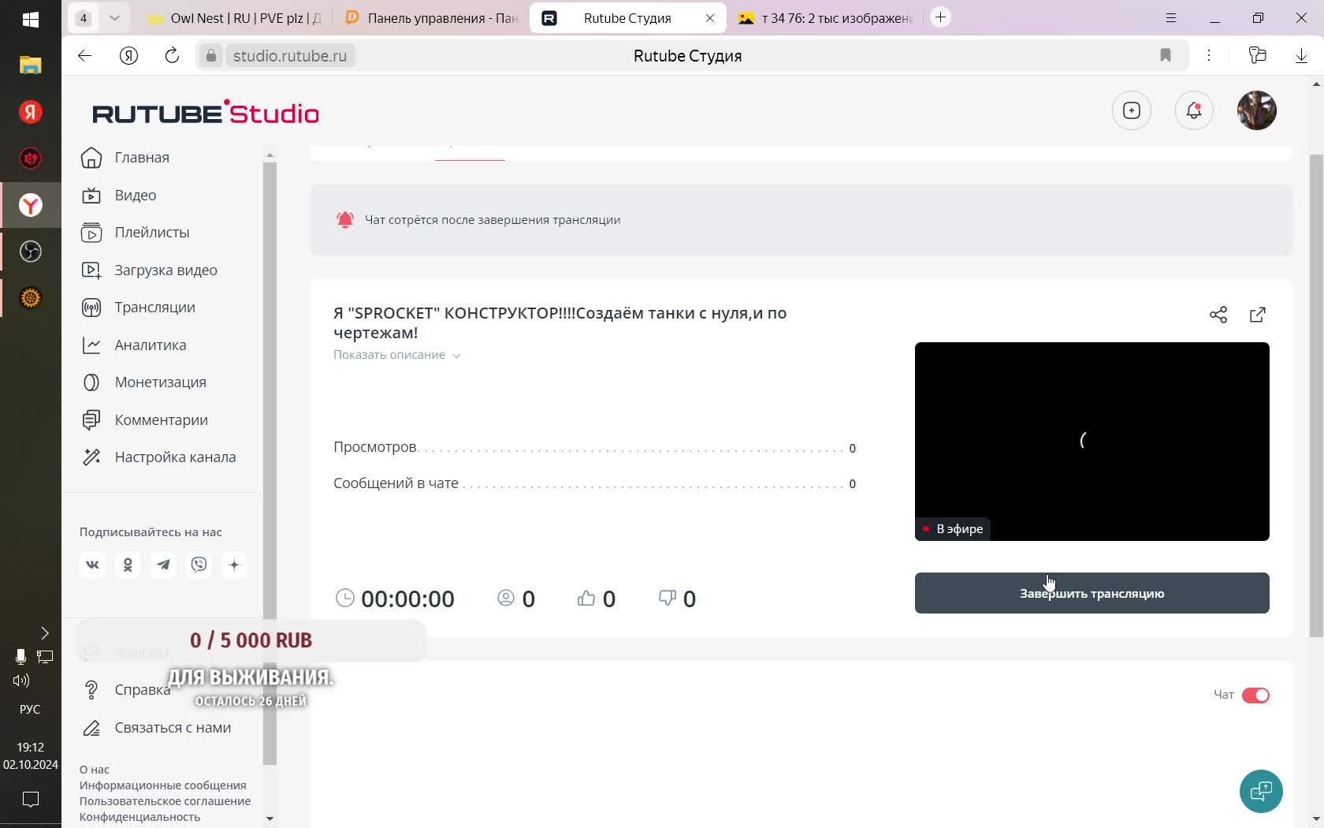This screenshot has width=1324, height=828.
Task: Open the user avatar profile menu
Action: coord(1257,110)
